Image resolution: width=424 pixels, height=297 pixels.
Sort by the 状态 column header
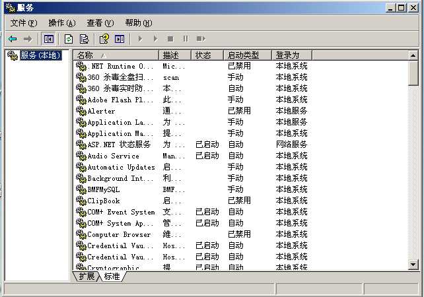click(x=207, y=55)
